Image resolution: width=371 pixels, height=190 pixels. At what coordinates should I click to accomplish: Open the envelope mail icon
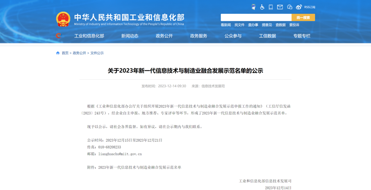tap(280, 7)
